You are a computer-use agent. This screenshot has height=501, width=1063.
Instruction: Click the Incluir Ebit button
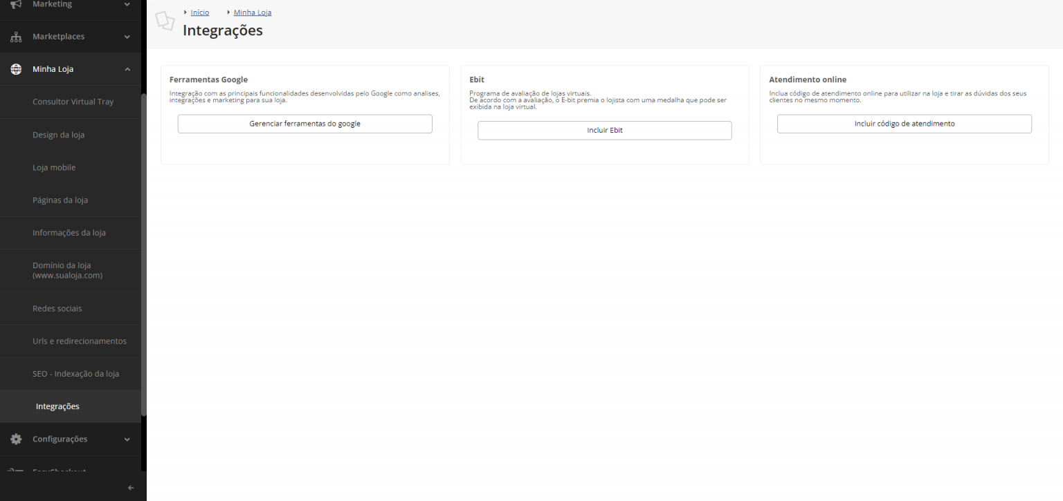[604, 130]
